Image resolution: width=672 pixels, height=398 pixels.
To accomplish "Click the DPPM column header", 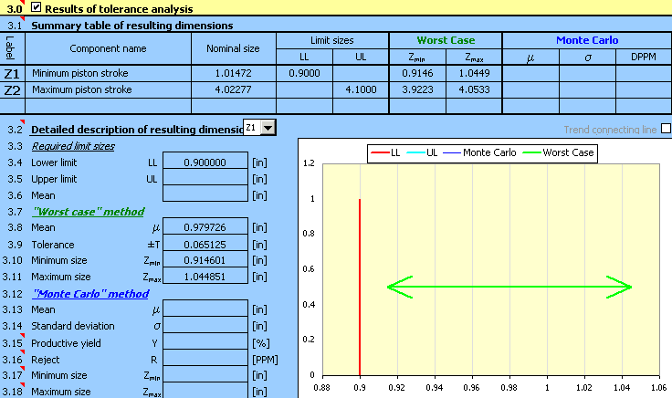I will point(644,57).
